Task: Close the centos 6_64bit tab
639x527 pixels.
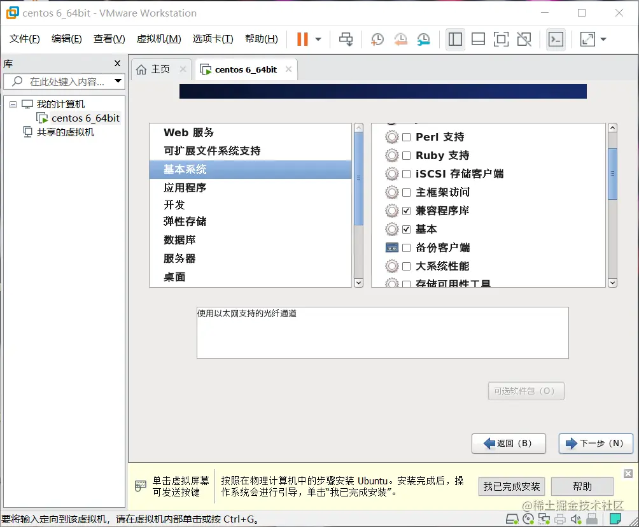Action: pos(288,69)
